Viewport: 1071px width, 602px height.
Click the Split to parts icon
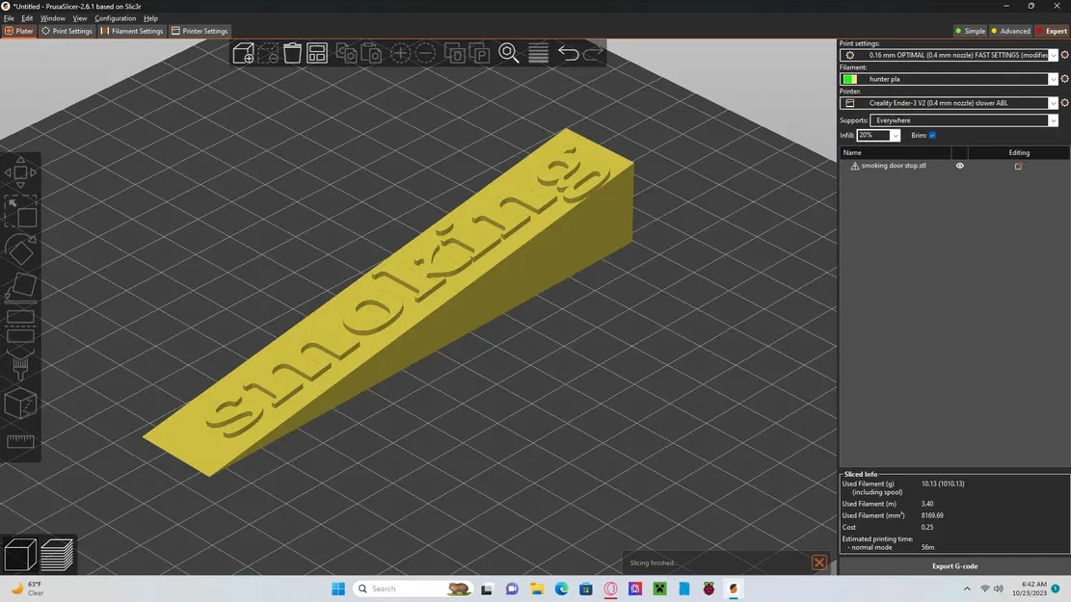point(479,53)
